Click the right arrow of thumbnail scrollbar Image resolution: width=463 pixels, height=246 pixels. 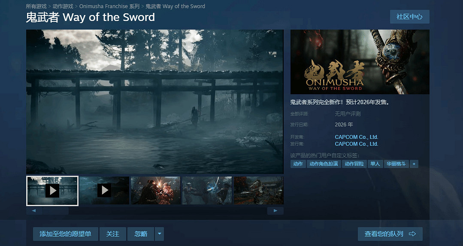[275, 211]
